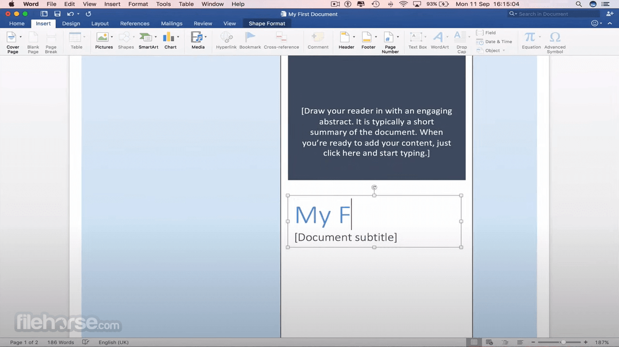619x347 pixels.
Task: Expand the Media dropdown arrow
Action: point(205,37)
